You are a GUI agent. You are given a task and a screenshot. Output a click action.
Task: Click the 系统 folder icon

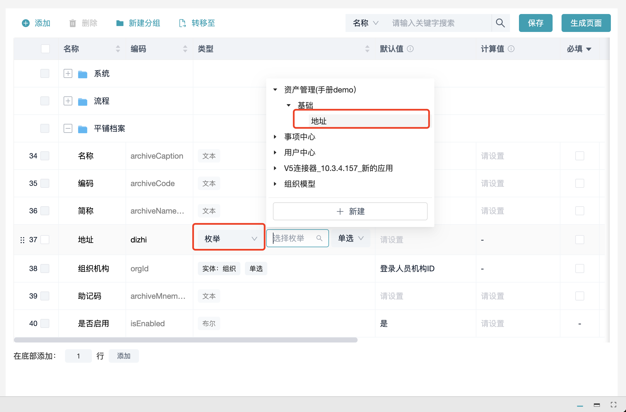[x=82, y=74]
